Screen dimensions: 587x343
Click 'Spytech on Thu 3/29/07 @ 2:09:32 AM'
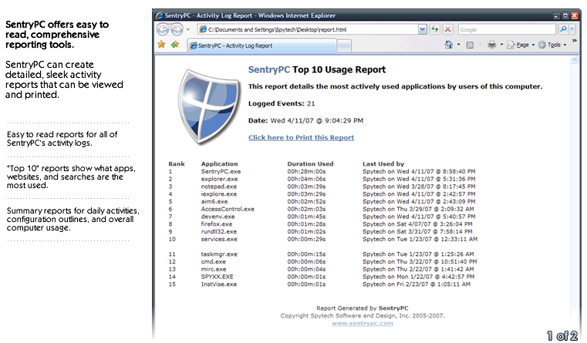(418, 209)
